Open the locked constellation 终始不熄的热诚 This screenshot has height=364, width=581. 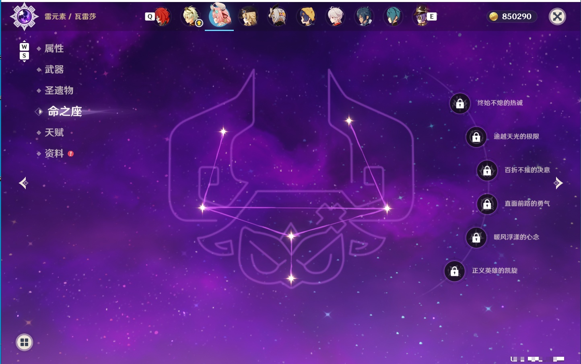pos(460,103)
